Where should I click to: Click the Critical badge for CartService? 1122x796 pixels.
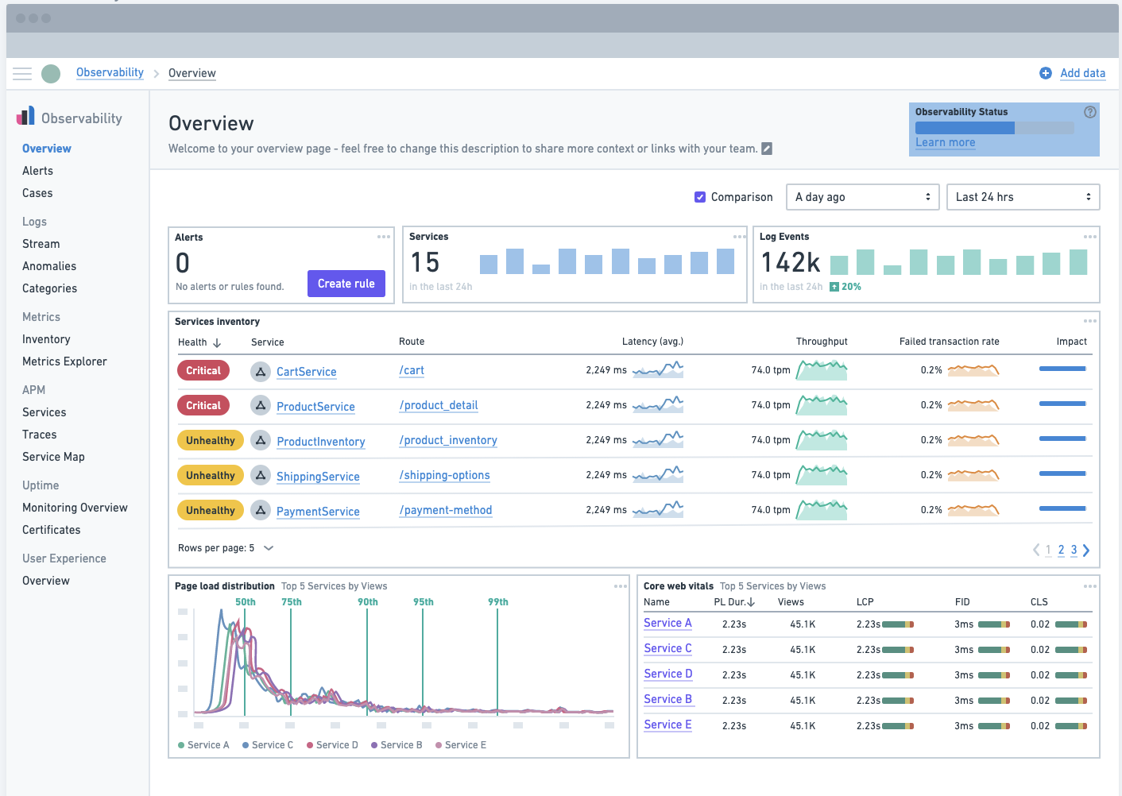(x=203, y=371)
